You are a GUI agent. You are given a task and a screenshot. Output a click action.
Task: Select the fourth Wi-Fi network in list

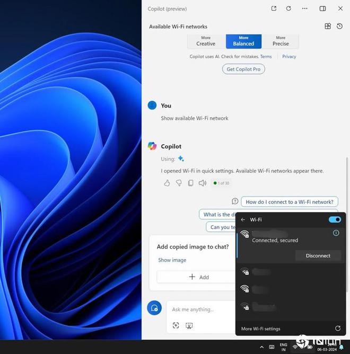[291, 307]
